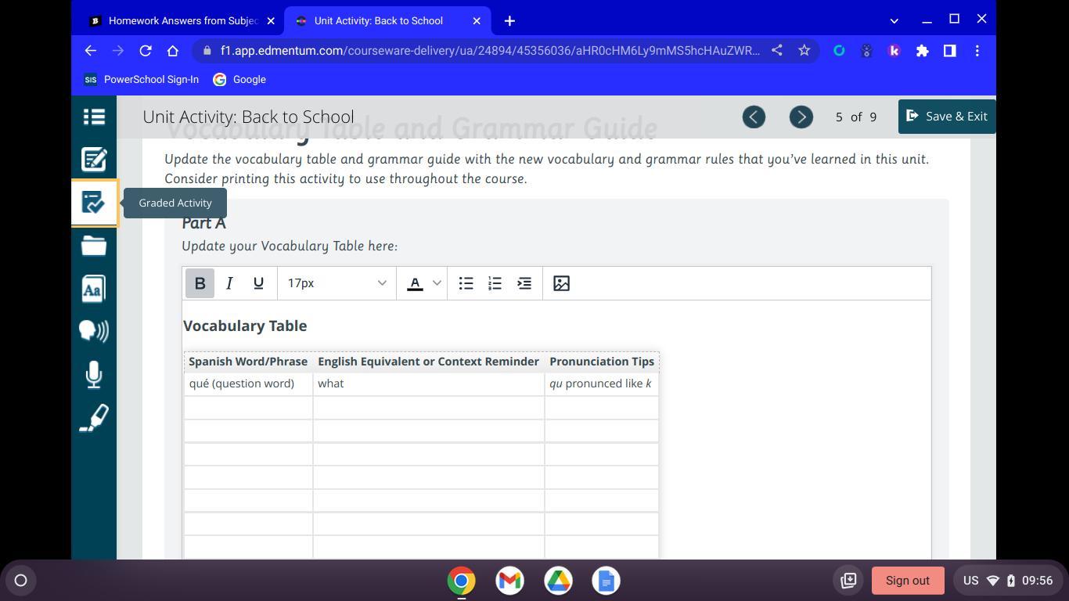Click the Save & Exit button
This screenshot has width=1069, height=601.
pos(947,117)
